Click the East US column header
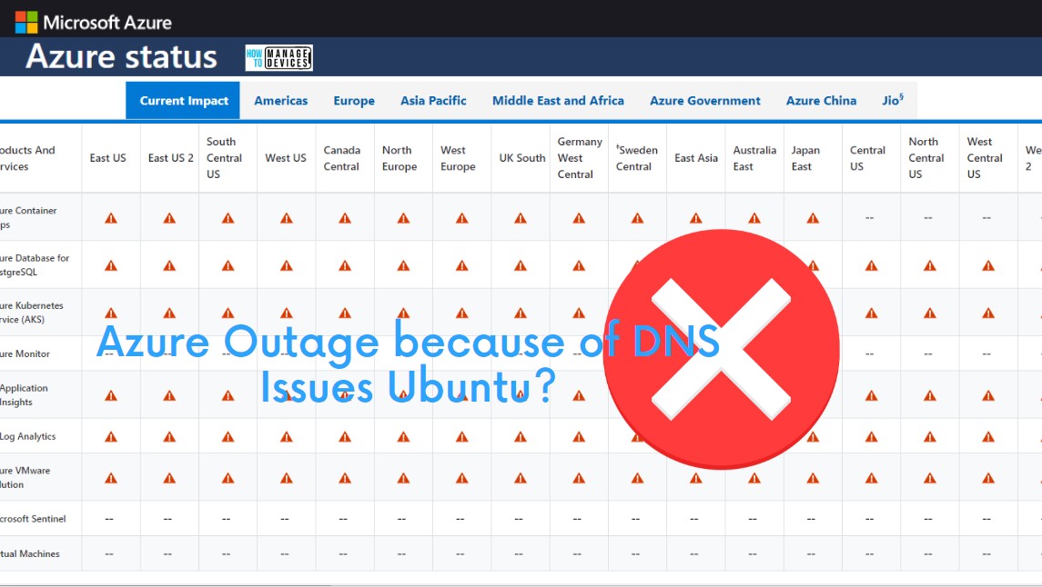This screenshot has height=587, width=1042. pos(107,158)
